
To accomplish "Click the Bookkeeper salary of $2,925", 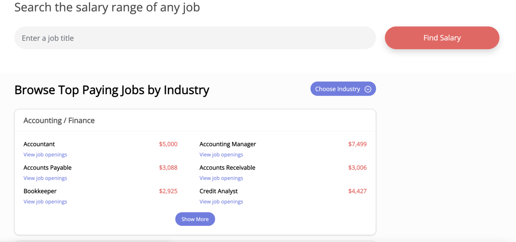I will pyautogui.click(x=168, y=191).
